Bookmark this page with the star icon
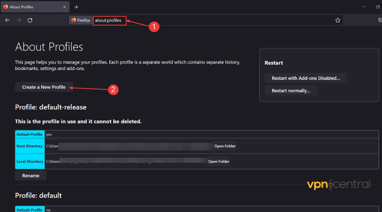Image resolution: width=382 pixels, height=212 pixels. (x=338, y=20)
